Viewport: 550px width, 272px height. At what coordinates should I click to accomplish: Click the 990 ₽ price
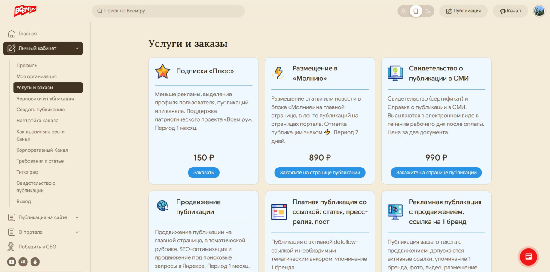[436, 158]
